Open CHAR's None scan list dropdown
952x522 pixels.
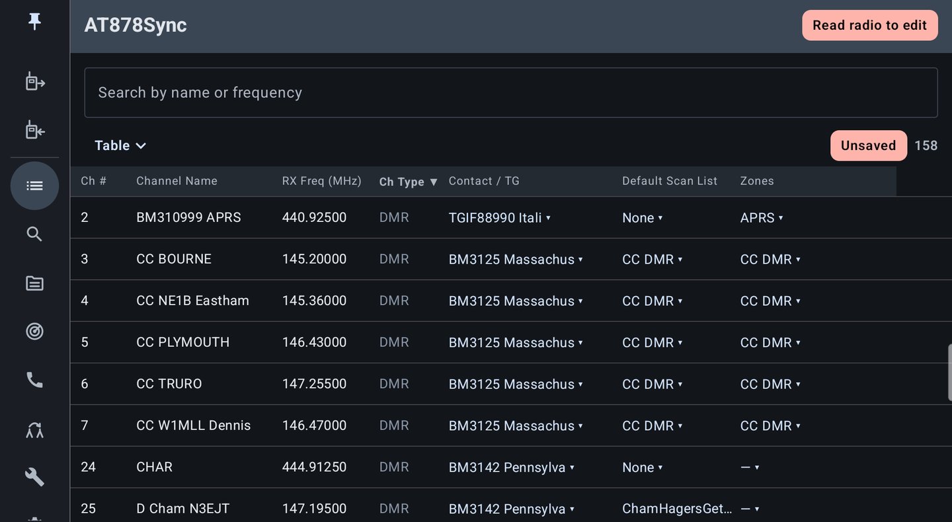click(643, 468)
